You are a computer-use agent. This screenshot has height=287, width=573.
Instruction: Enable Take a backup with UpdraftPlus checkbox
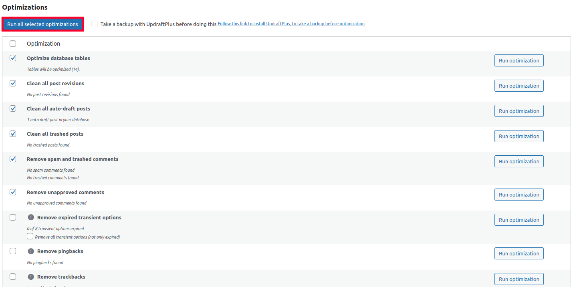coord(95,24)
